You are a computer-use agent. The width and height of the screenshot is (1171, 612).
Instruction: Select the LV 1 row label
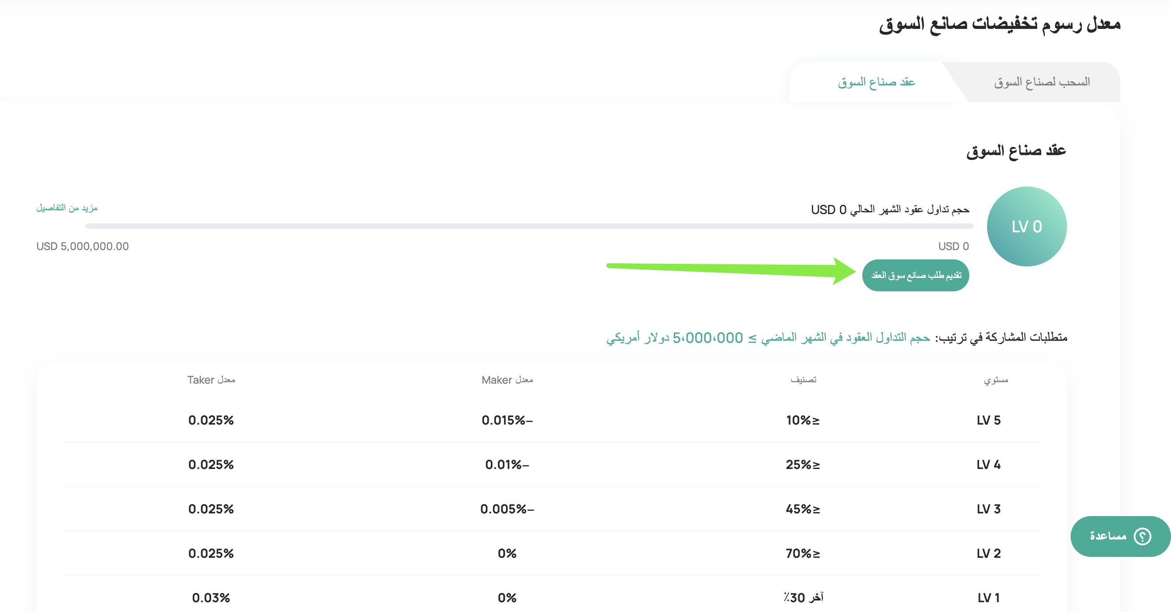pos(989,598)
